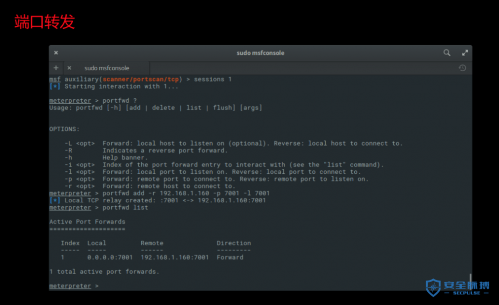This screenshot has height=305, width=499.
Task: Click the 'portfwd list' command
Action: click(125, 207)
